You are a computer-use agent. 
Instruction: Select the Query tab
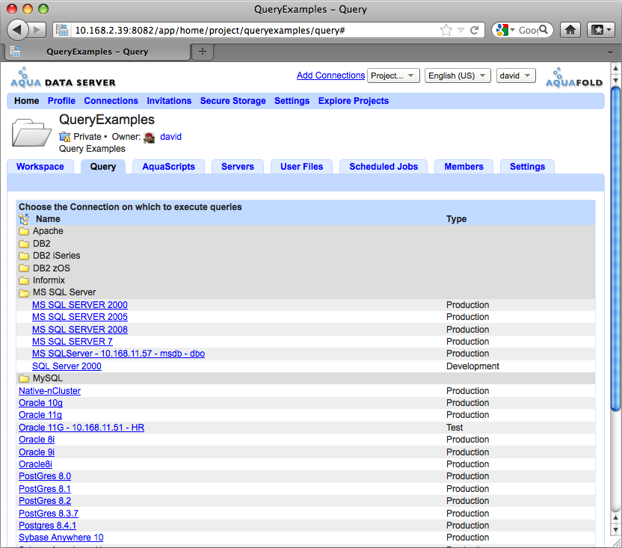(103, 167)
